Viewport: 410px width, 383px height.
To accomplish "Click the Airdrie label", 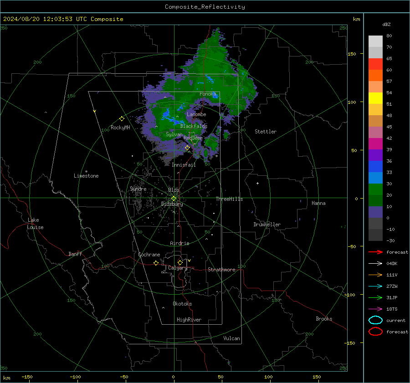I will click(179, 243).
